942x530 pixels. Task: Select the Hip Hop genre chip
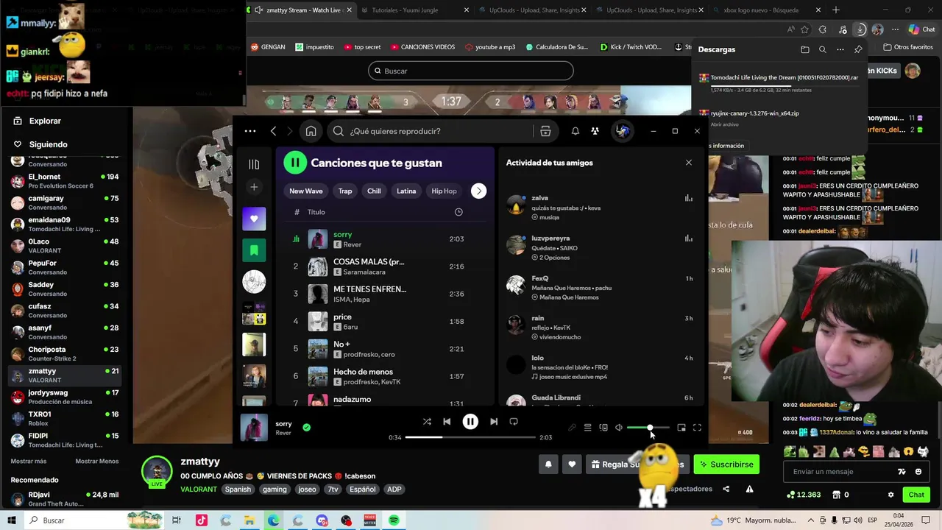[x=444, y=191]
